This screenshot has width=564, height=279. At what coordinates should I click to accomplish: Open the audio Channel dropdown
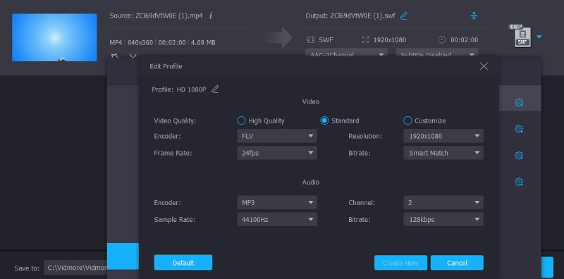click(x=443, y=202)
